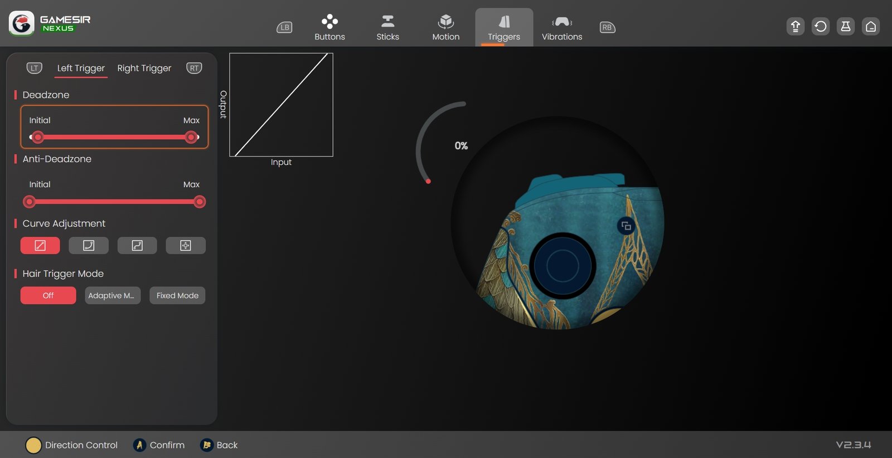This screenshot has width=892, height=458.
Task: Open the lab flask test icon
Action: coord(845,26)
